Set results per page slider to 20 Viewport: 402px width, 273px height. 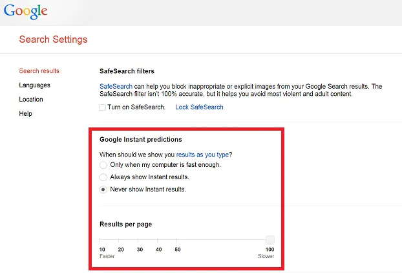(119, 240)
